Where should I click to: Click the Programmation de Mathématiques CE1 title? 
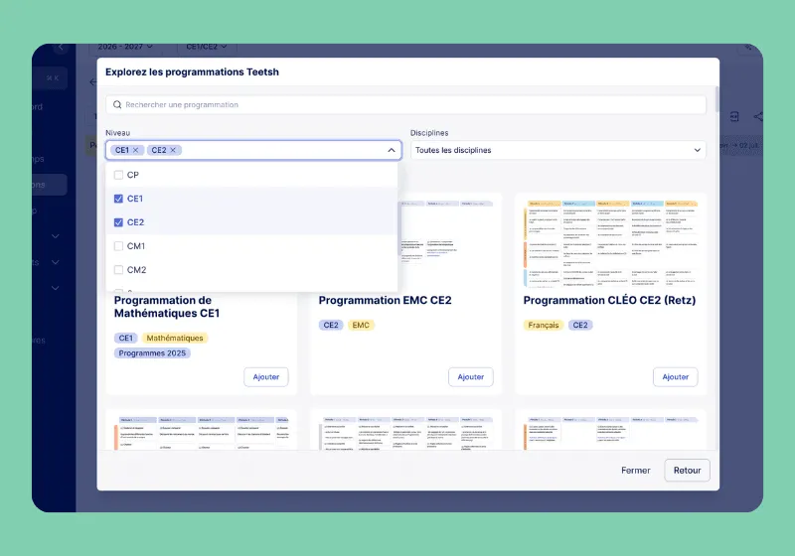[x=167, y=307]
